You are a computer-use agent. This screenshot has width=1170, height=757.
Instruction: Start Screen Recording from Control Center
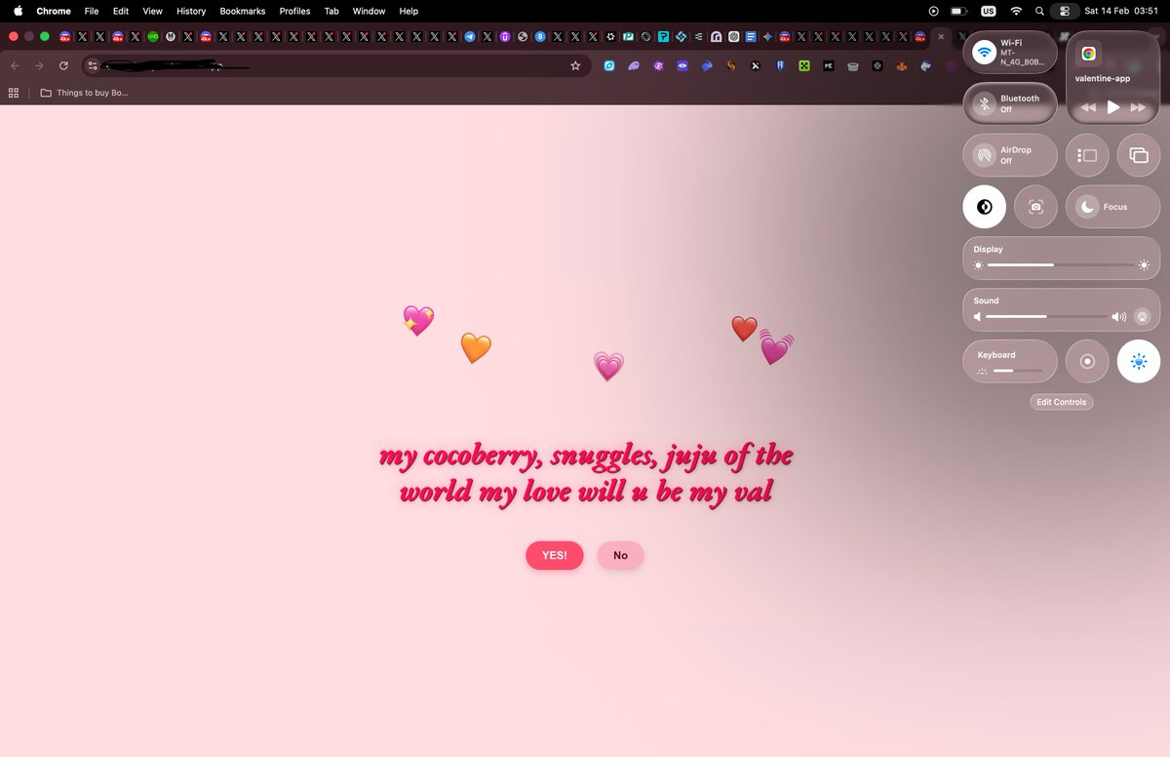tap(1087, 362)
